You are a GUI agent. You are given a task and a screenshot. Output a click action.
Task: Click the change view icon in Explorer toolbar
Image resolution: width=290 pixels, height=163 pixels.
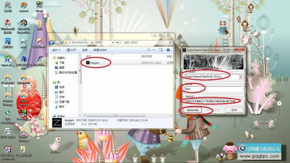coord(149,50)
